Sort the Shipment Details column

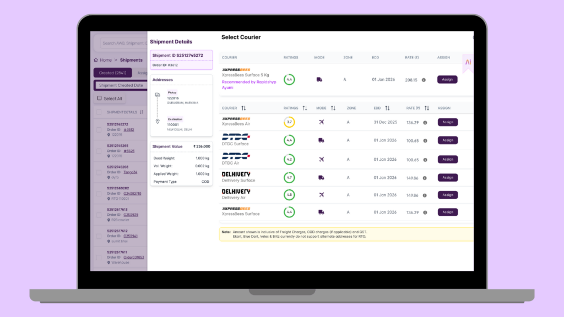[142, 112]
